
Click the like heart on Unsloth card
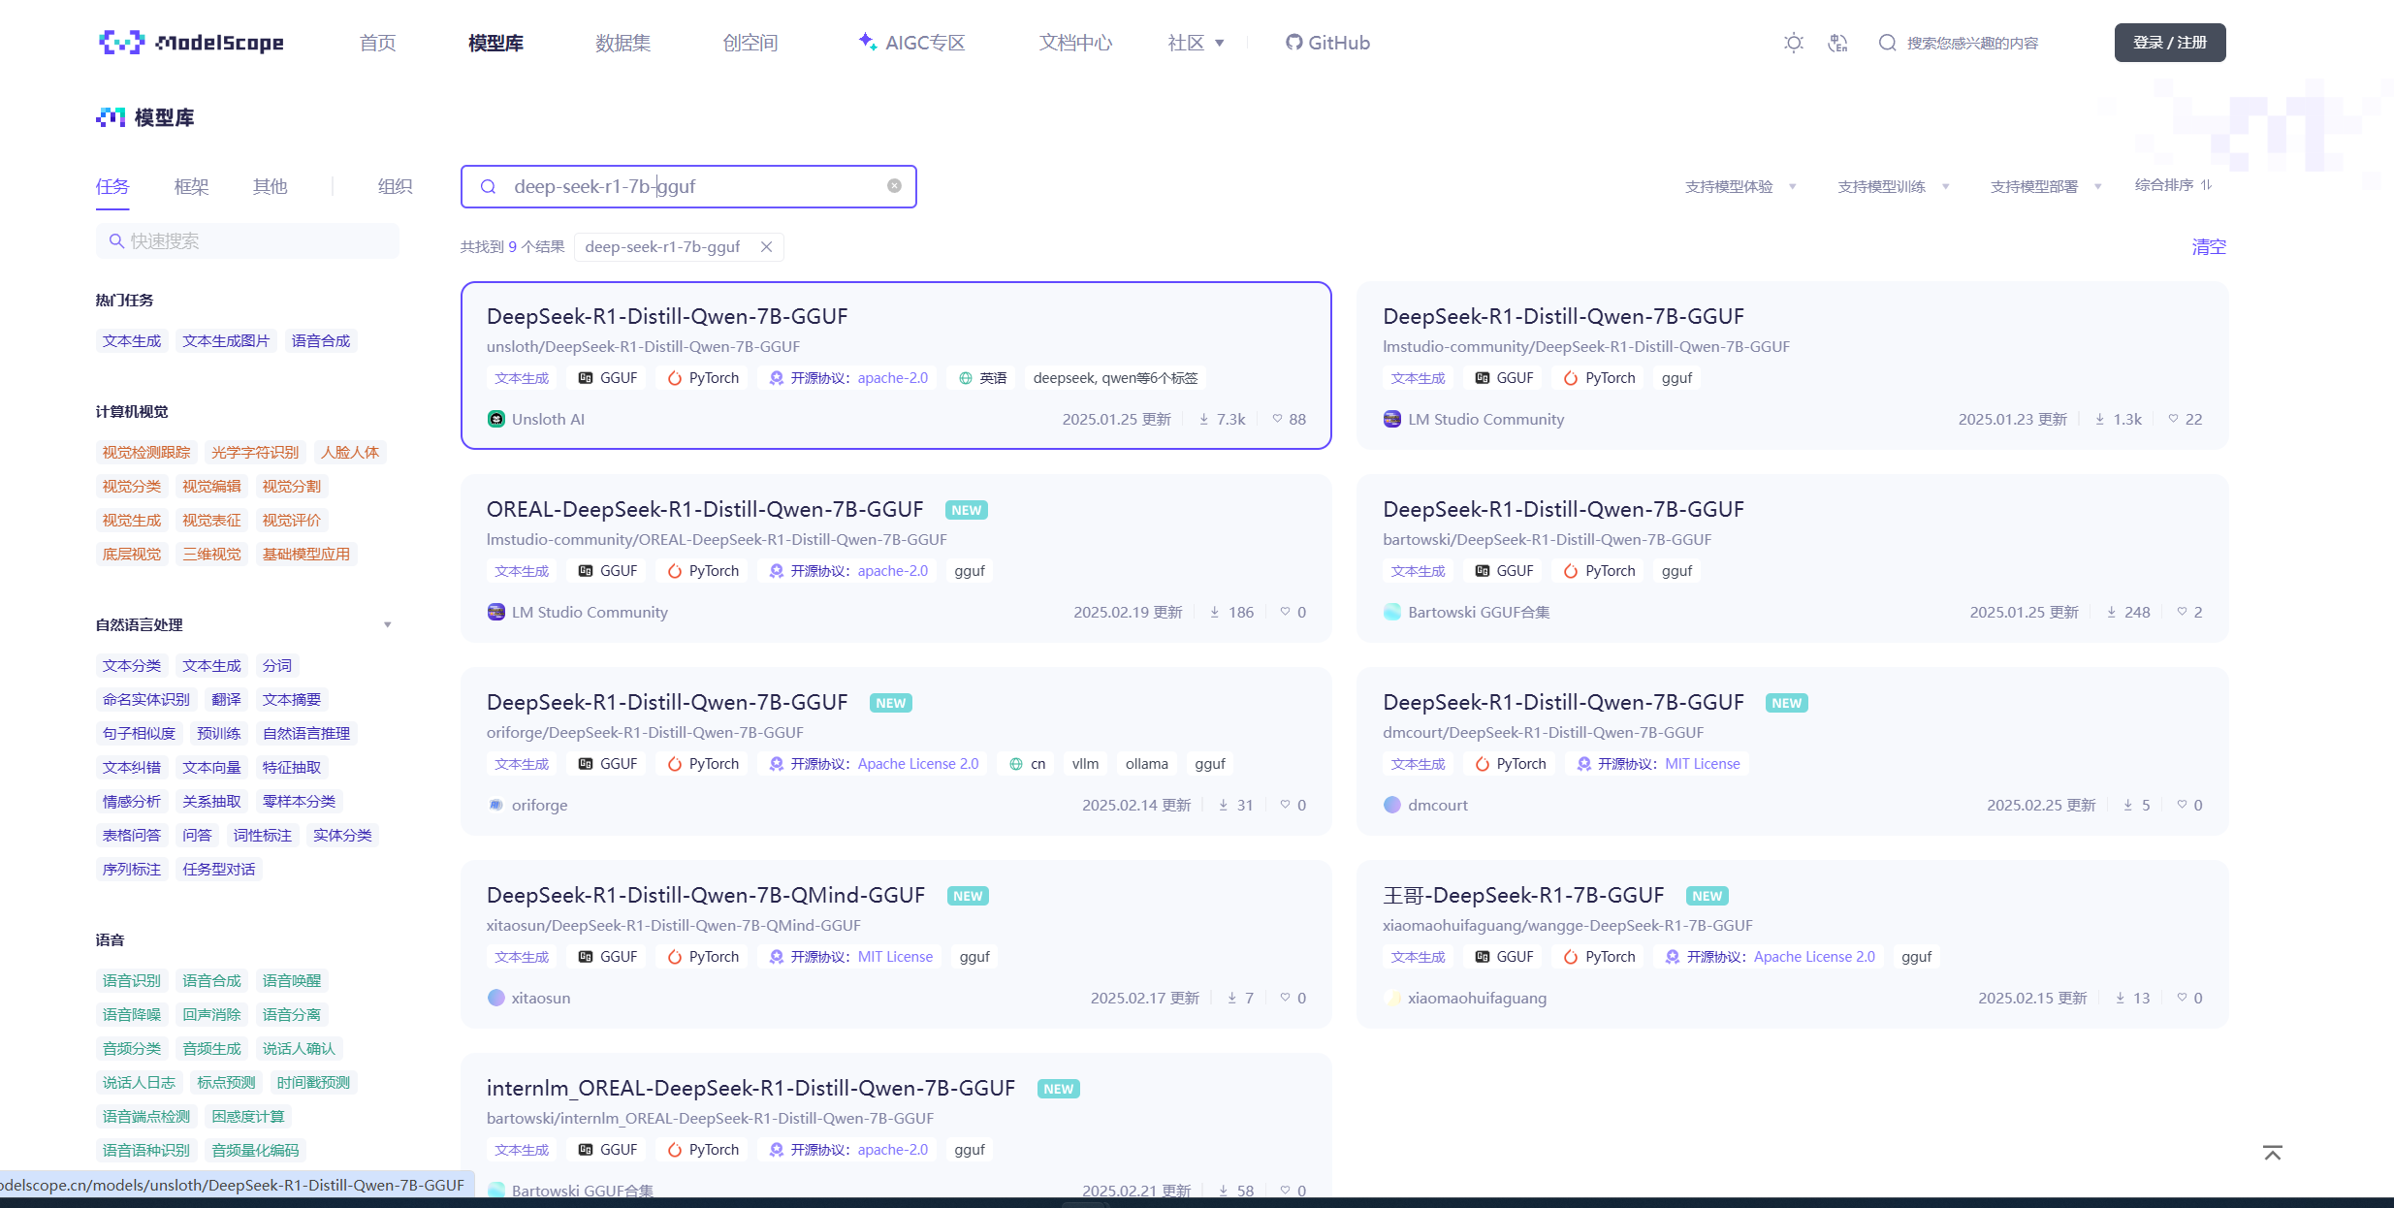[x=1277, y=419]
